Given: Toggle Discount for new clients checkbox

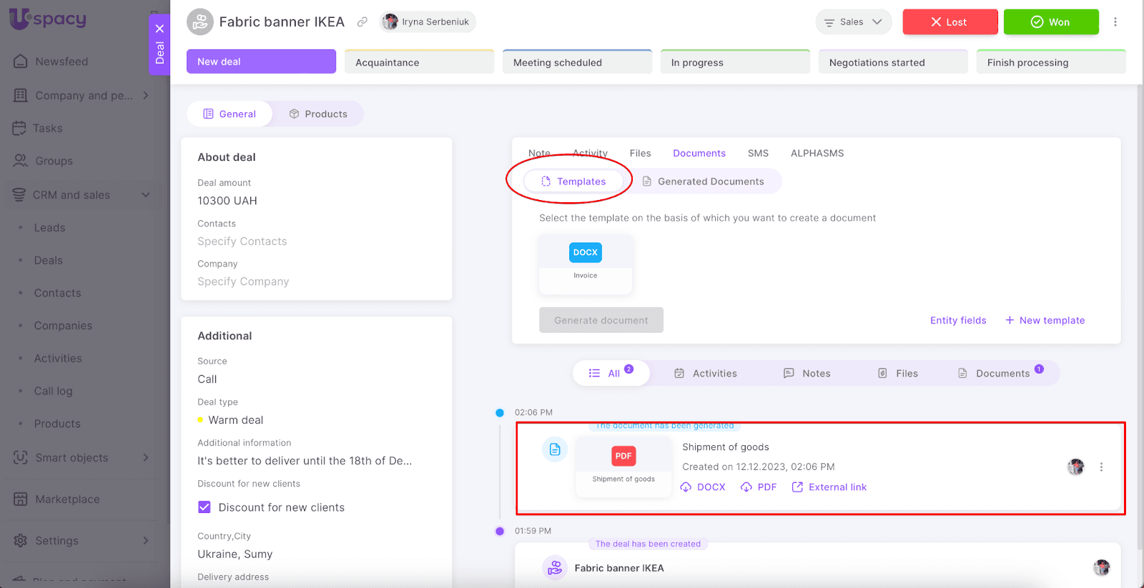Looking at the screenshot, I should (x=204, y=507).
